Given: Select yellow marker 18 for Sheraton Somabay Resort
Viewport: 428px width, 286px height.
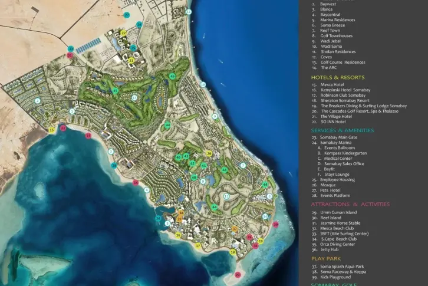Looking at the screenshot, I should point(233,252).
